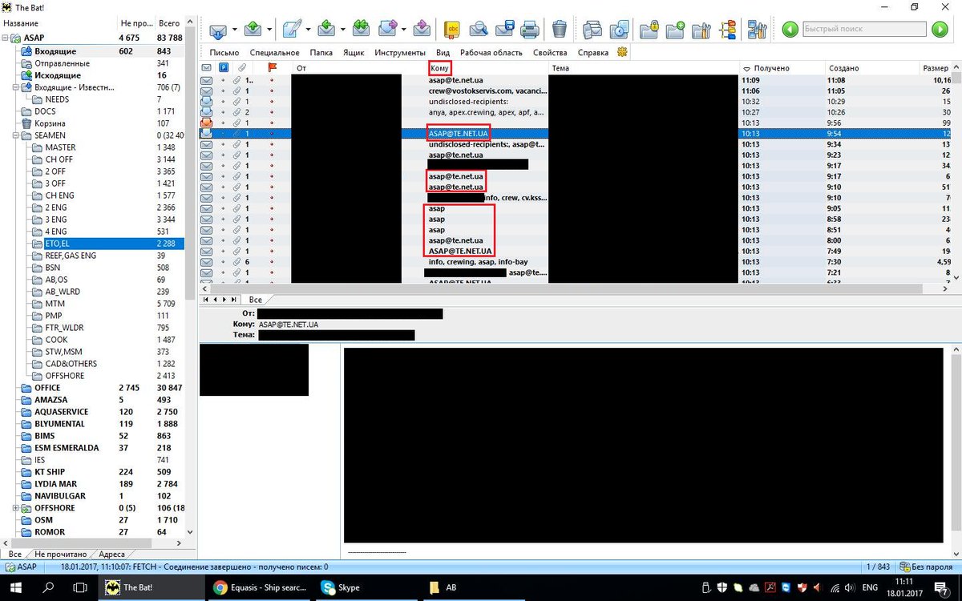Open dropdown arrow beside Forward
The height and width of the screenshot is (601, 962).
(x=404, y=30)
